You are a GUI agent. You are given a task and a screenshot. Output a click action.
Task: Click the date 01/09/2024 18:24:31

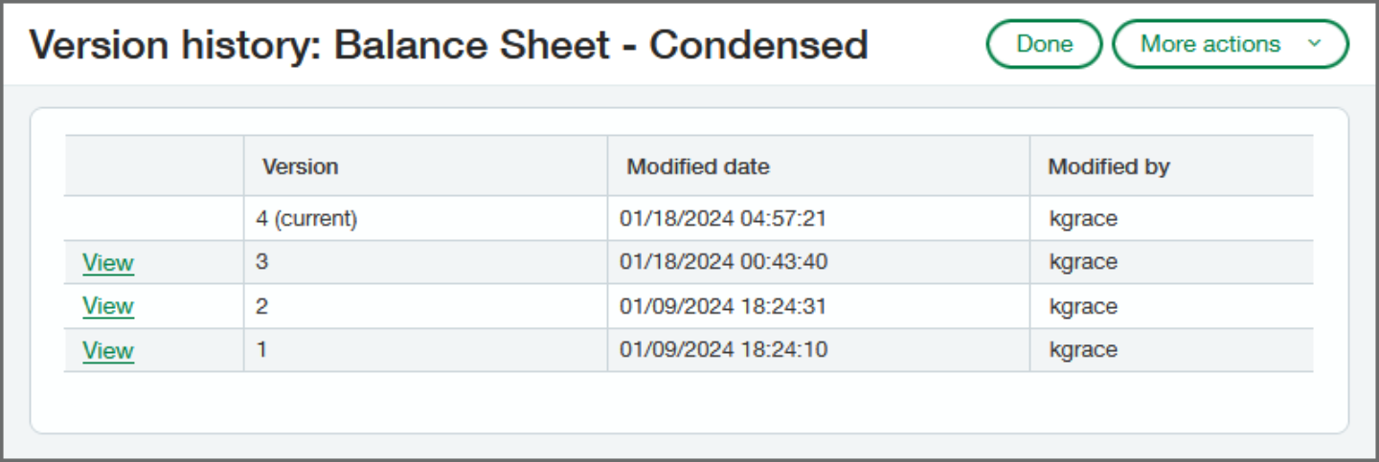[723, 306]
